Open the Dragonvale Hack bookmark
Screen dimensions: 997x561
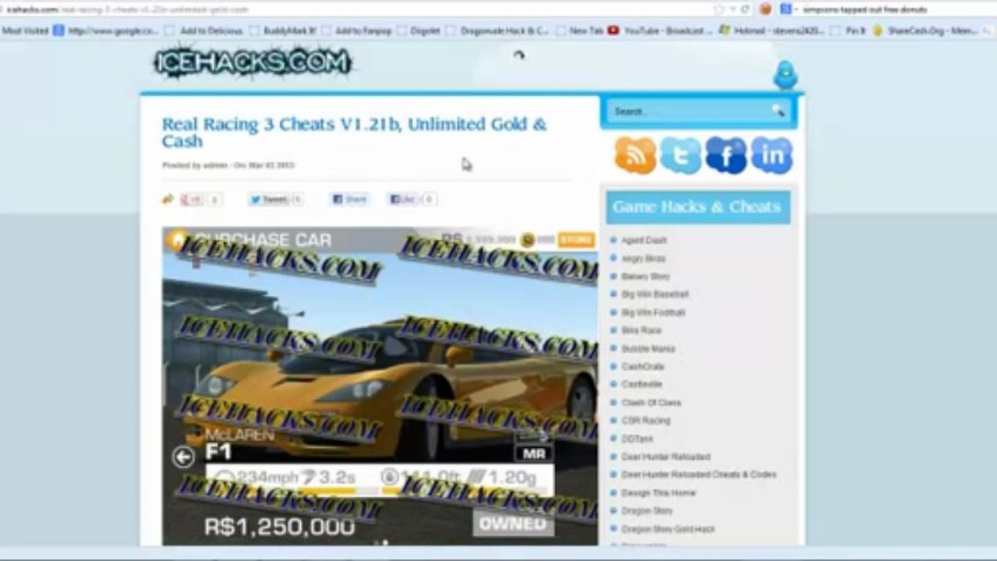click(497, 31)
